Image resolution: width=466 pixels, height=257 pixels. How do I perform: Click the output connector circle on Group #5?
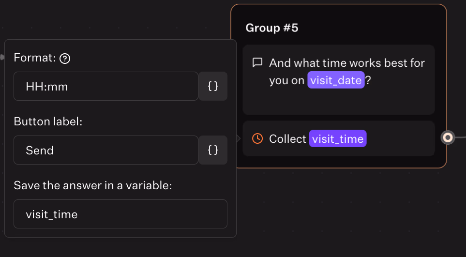[x=448, y=138]
